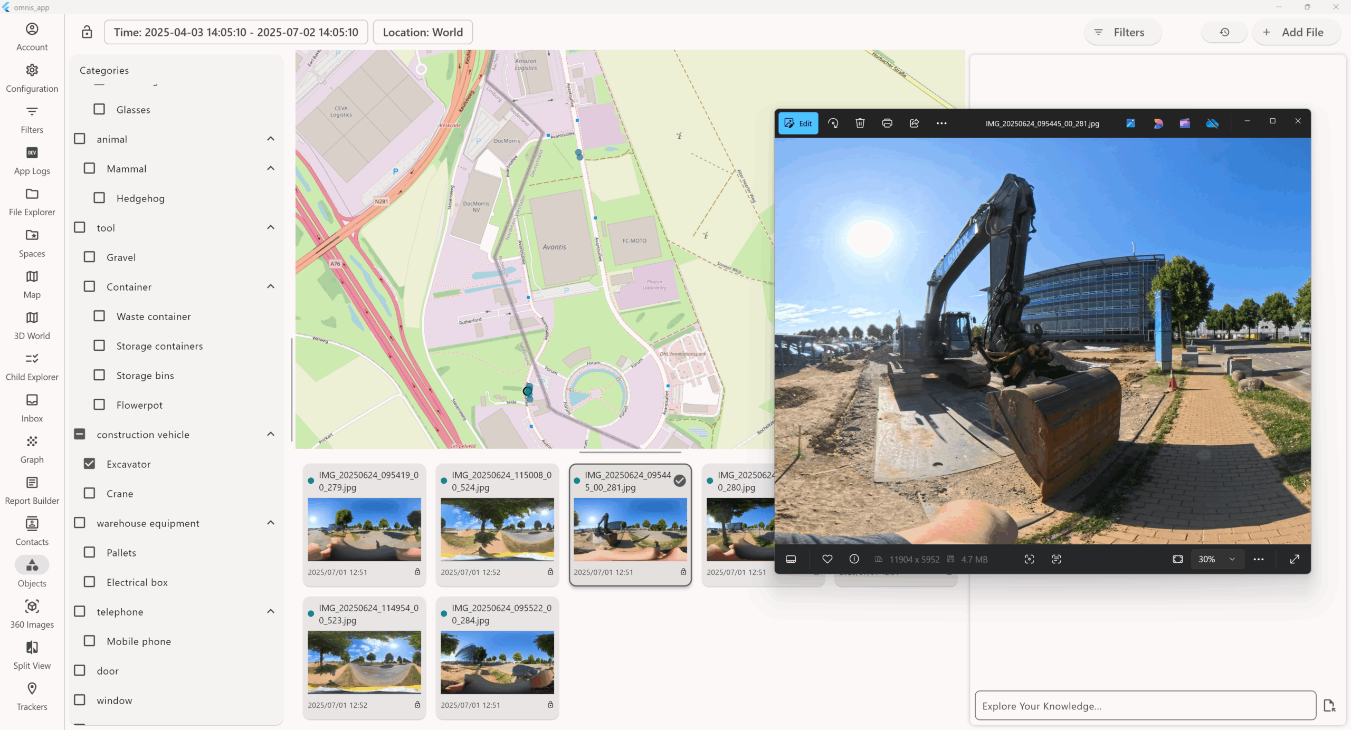Check the Hedgehog checkbox
This screenshot has height=730, width=1351.
coord(99,198)
